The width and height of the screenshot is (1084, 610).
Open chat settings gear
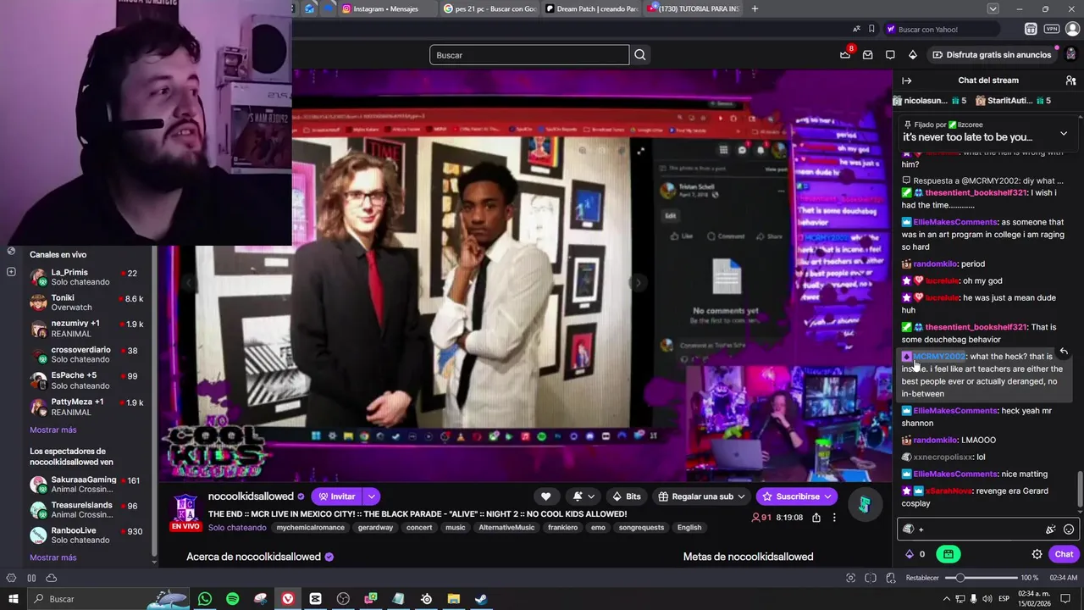pos(1037,554)
